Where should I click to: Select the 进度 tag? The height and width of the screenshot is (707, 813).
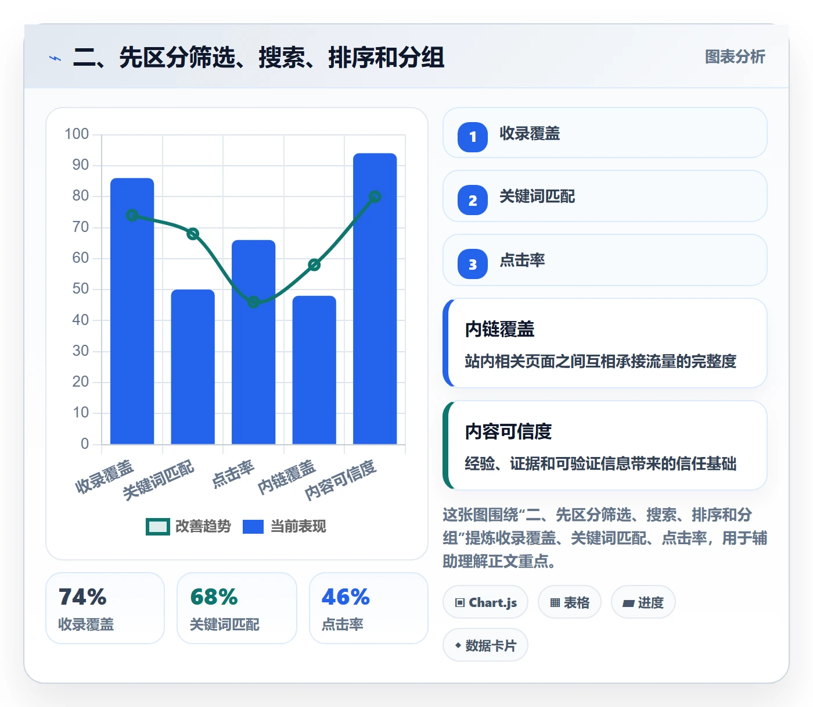coord(643,602)
